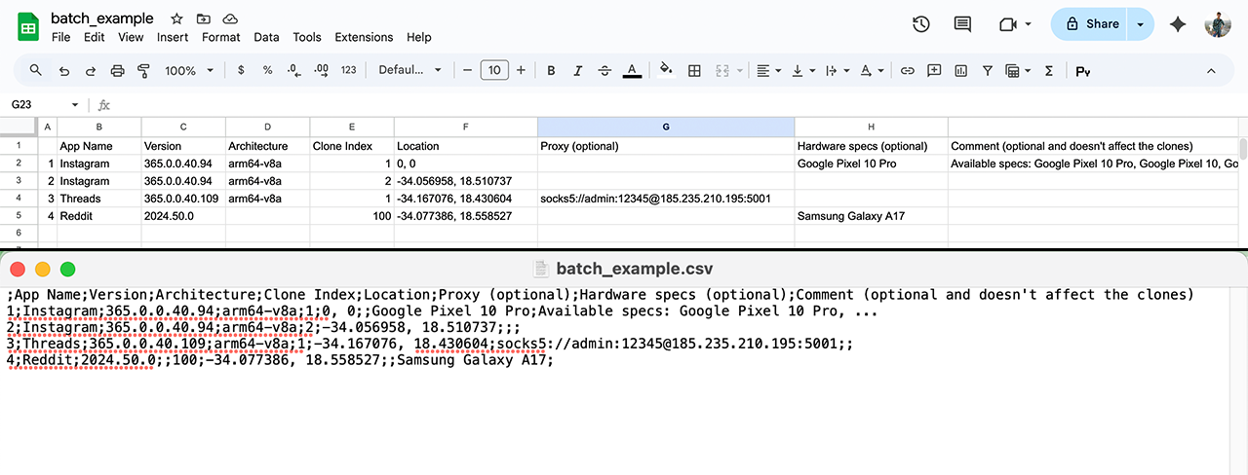
Task: Click the Pv add-on toolbar icon
Action: point(1082,70)
